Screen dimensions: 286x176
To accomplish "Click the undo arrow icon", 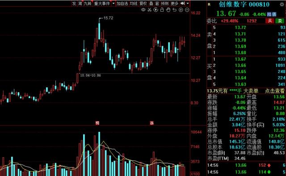I will pyautogui.click(x=175, y=10).
